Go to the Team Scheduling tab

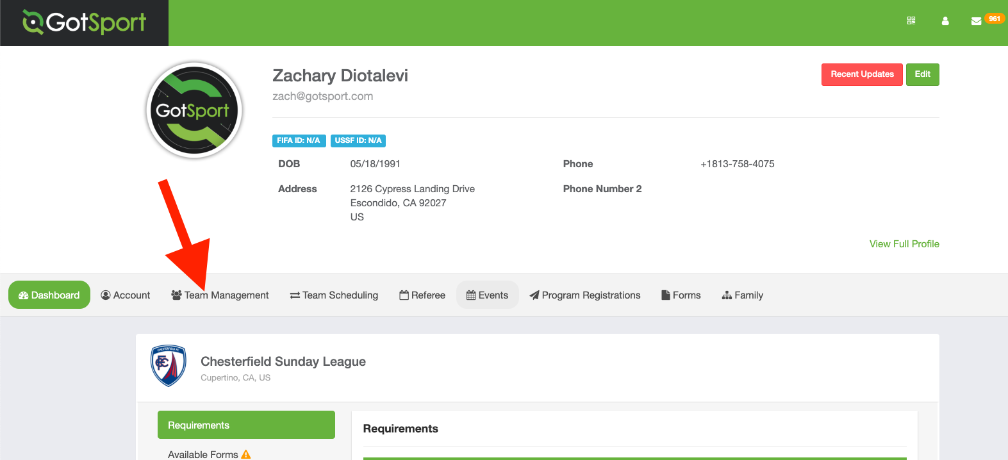pyautogui.click(x=334, y=295)
